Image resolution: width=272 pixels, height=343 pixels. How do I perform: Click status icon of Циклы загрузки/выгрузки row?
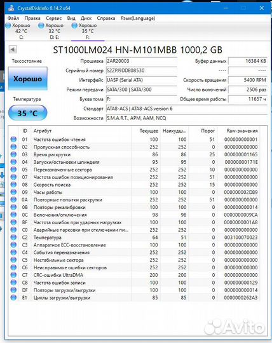tap(13, 297)
